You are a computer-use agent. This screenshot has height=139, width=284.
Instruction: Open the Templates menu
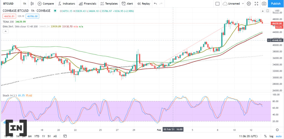click(109, 4)
